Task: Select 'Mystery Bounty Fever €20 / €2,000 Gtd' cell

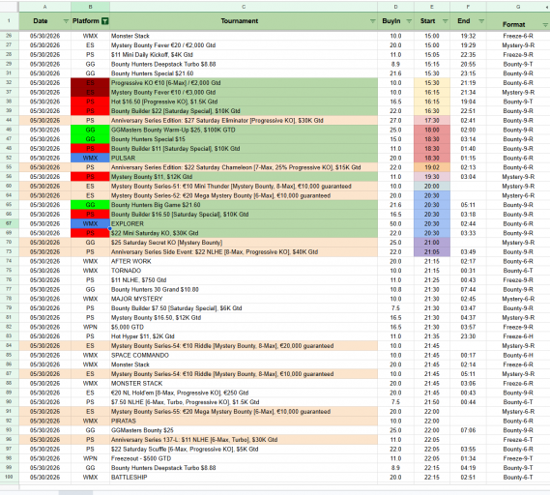Action: pyautogui.click(x=244, y=45)
